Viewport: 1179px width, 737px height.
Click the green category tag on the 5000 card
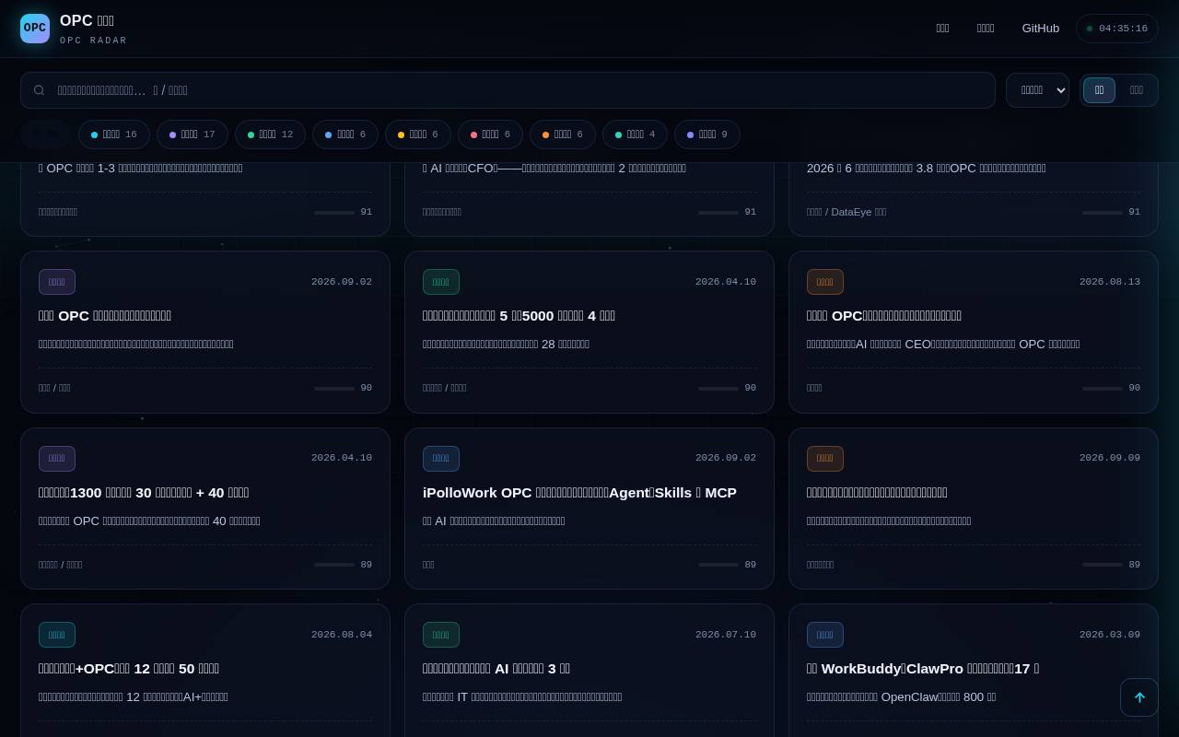pos(441,282)
